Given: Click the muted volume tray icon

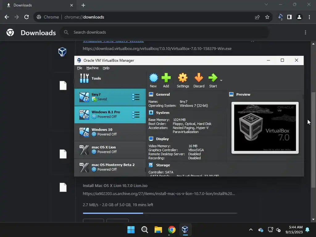Looking at the screenshot, I should tap(279, 230).
